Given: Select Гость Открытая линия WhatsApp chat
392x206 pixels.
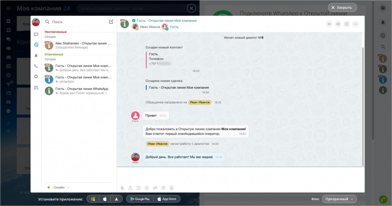Looking at the screenshot, I should tap(78, 91).
